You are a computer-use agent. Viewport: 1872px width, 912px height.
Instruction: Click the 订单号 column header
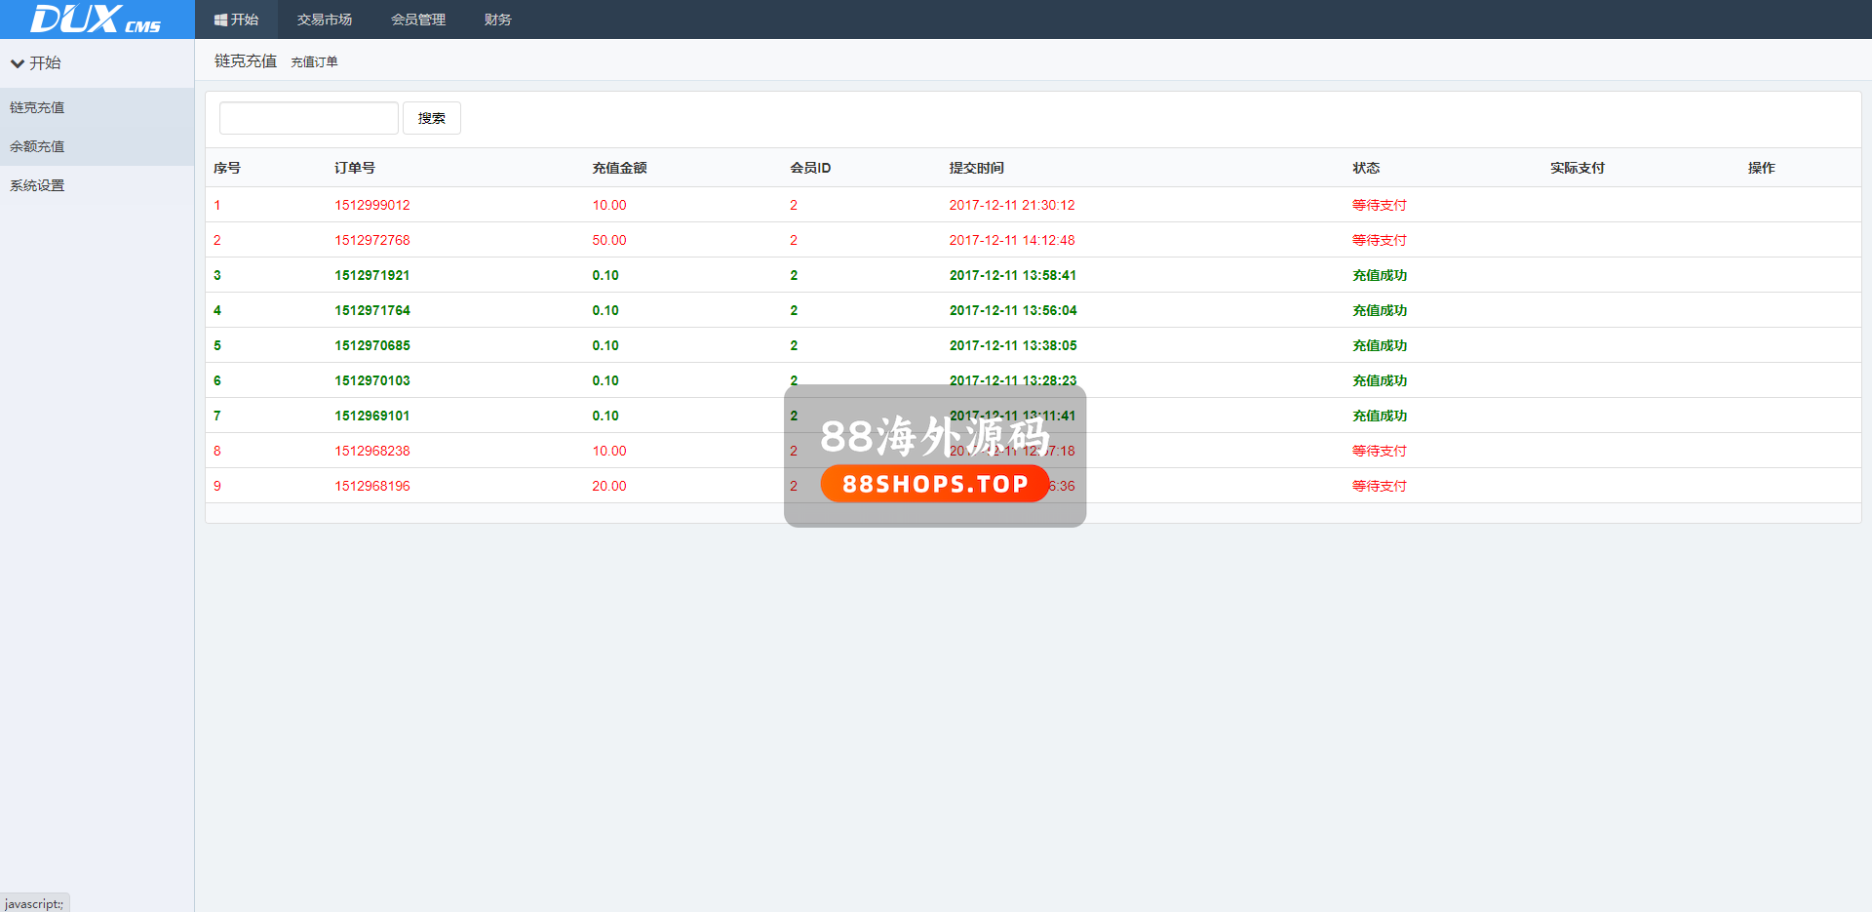(354, 168)
